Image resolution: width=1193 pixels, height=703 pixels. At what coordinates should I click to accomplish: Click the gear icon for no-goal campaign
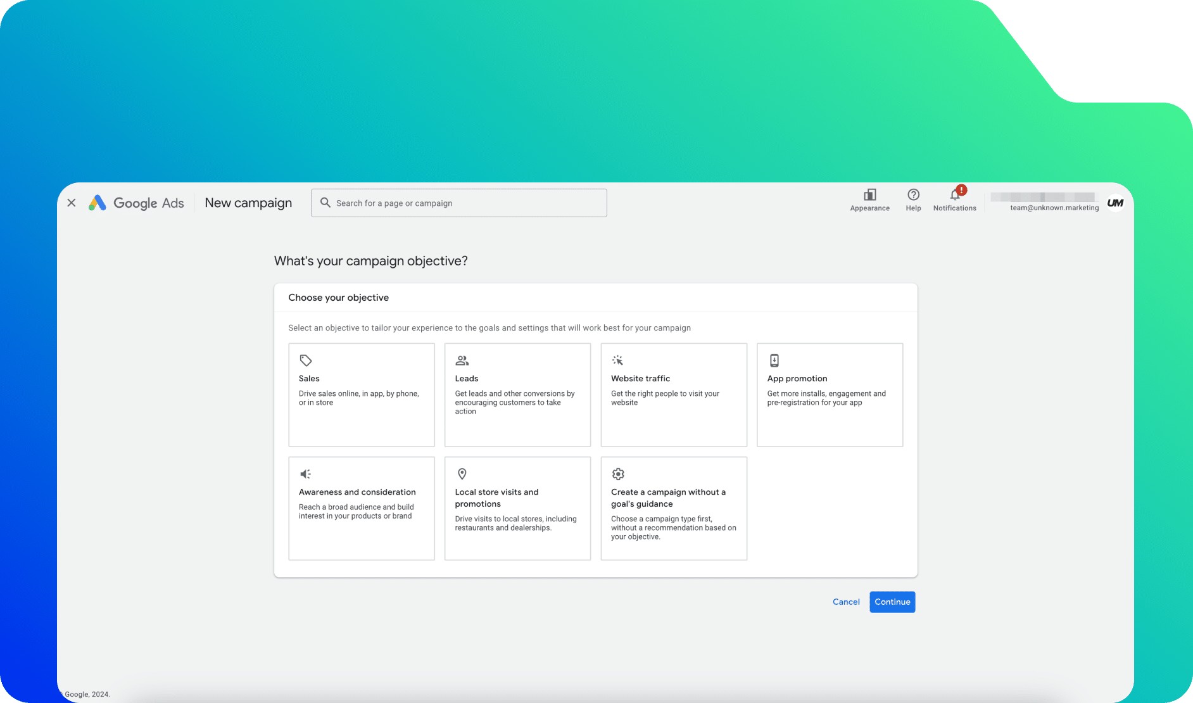pos(618,474)
